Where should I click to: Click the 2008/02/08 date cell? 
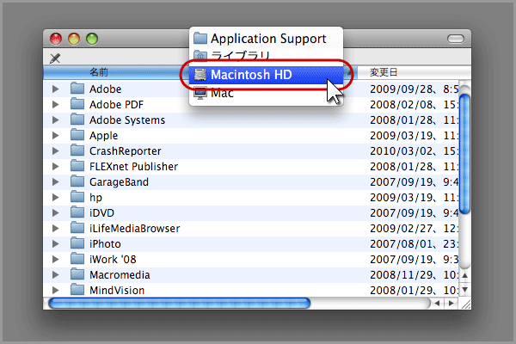pyautogui.click(x=414, y=105)
